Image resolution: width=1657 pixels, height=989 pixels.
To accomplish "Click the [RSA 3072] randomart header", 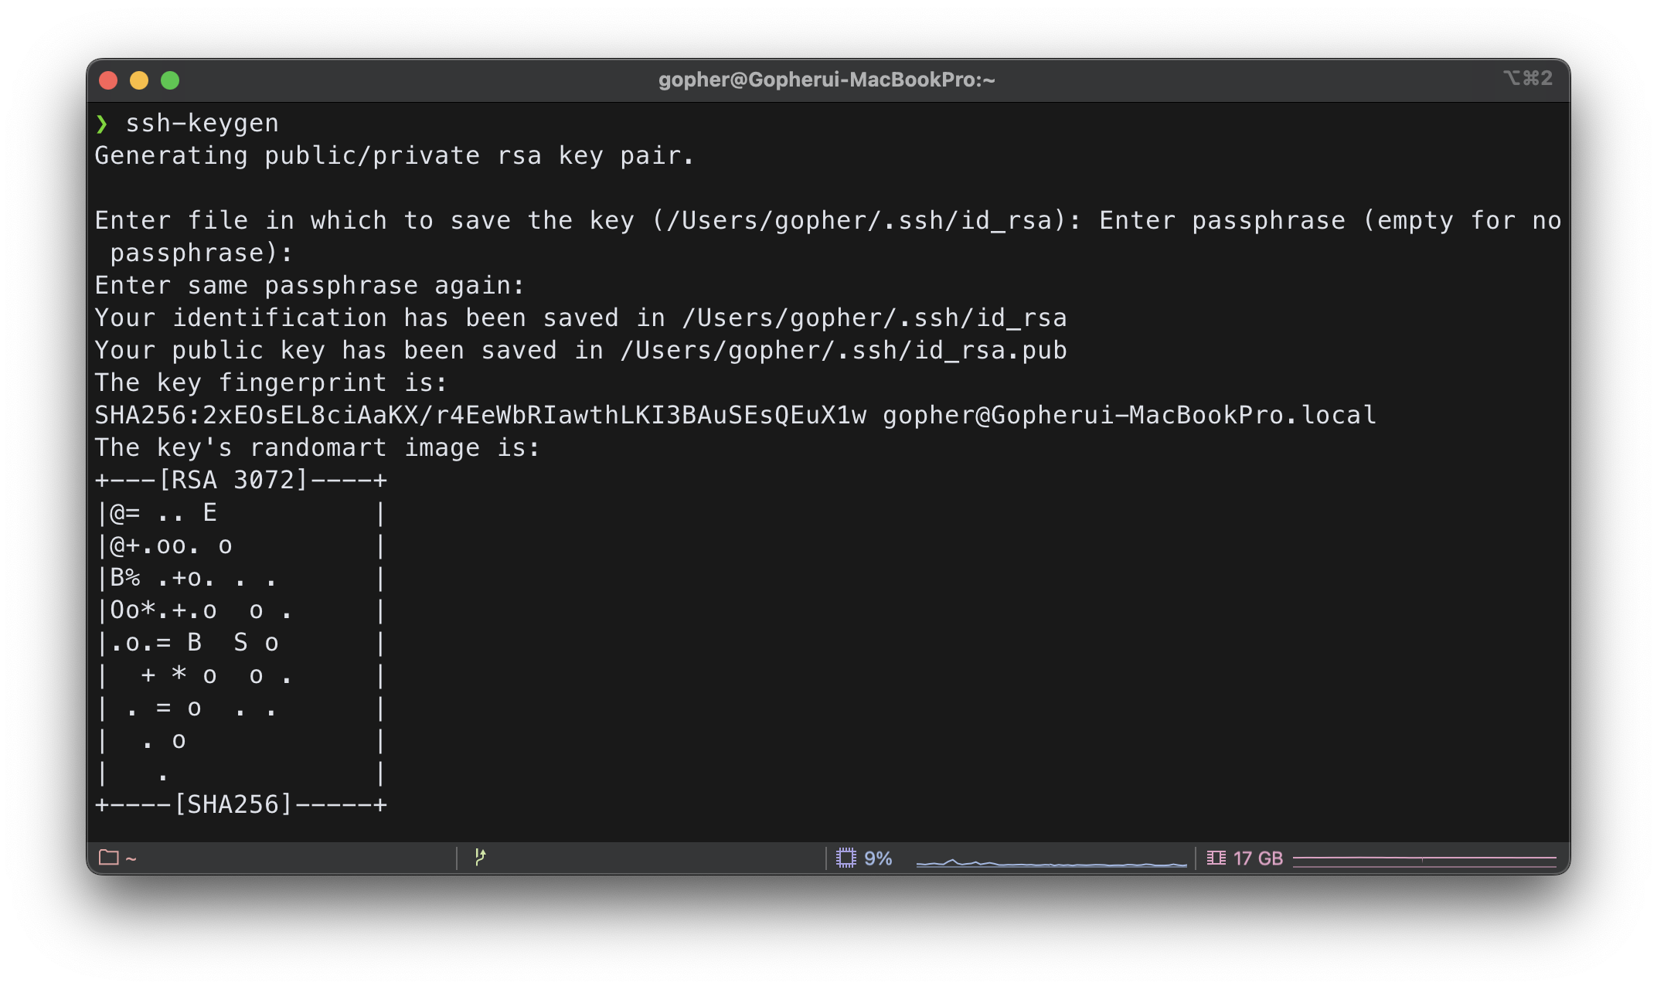I will pyautogui.click(x=233, y=481).
